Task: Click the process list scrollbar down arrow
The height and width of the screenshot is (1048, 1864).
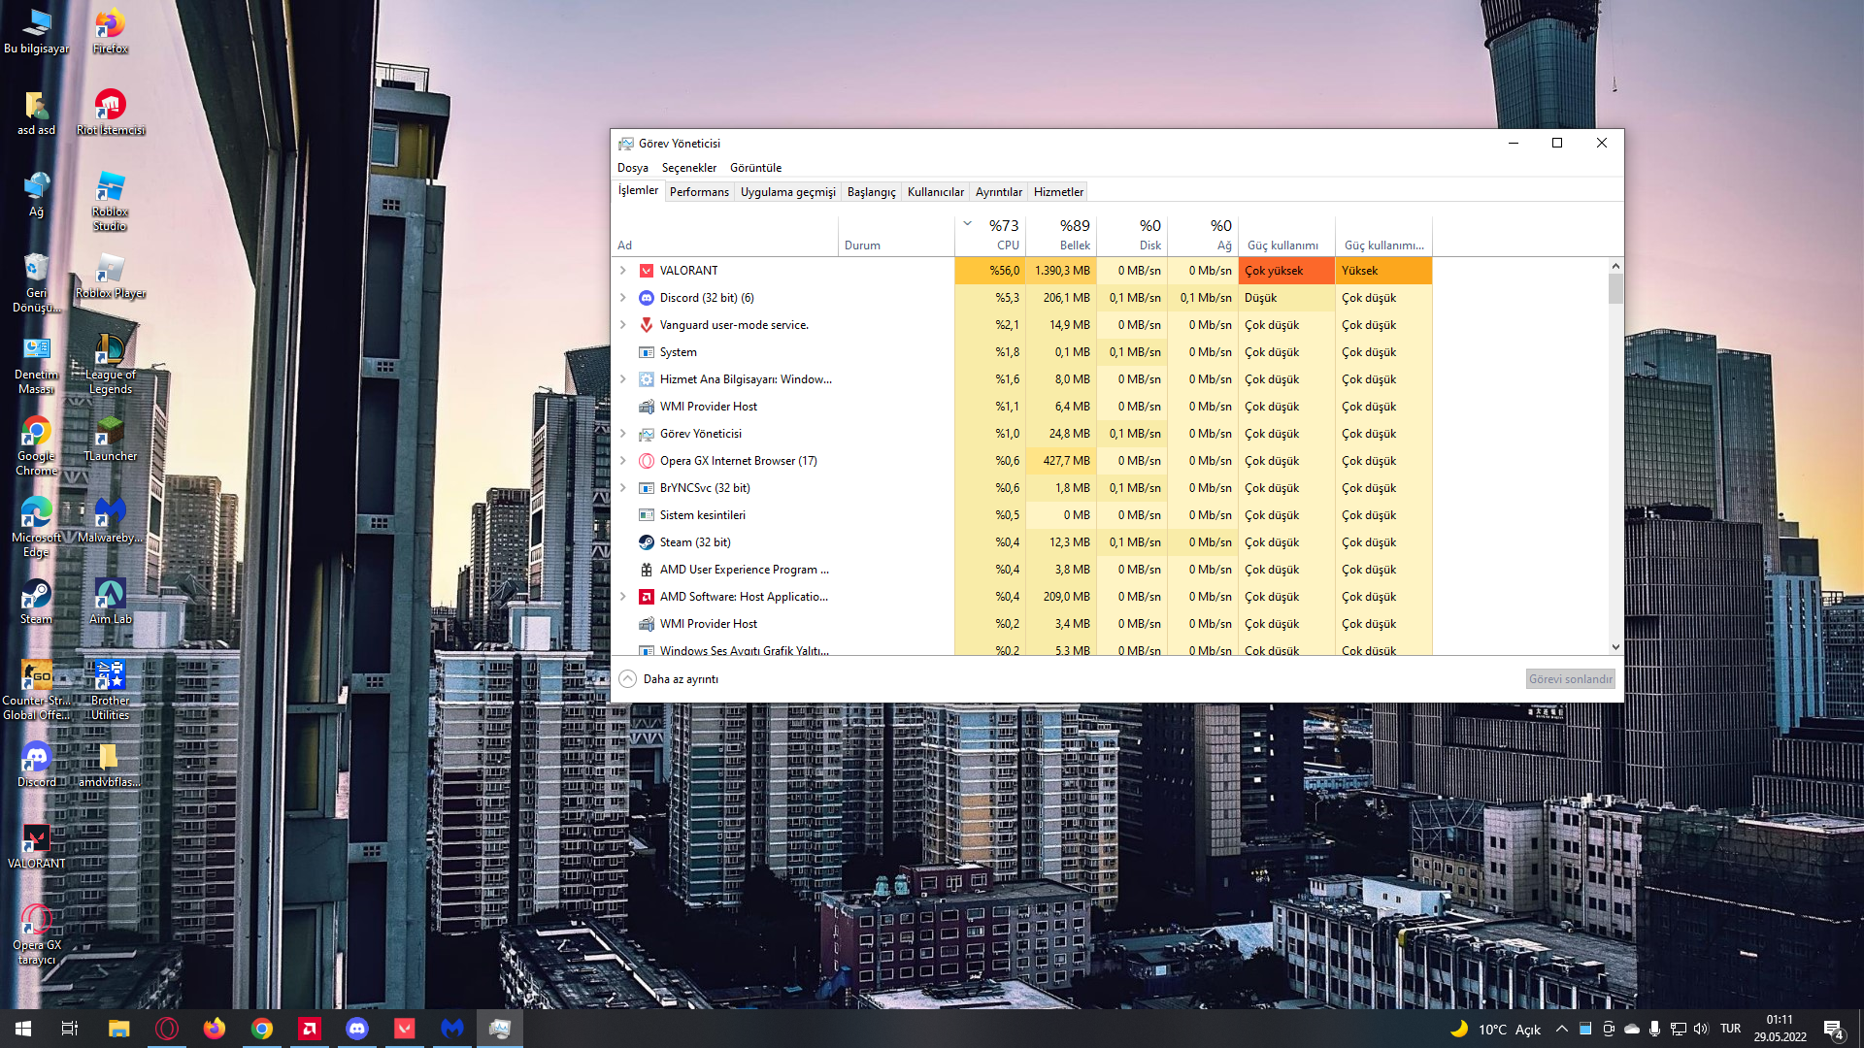Action: click(x=1615, y=647)
